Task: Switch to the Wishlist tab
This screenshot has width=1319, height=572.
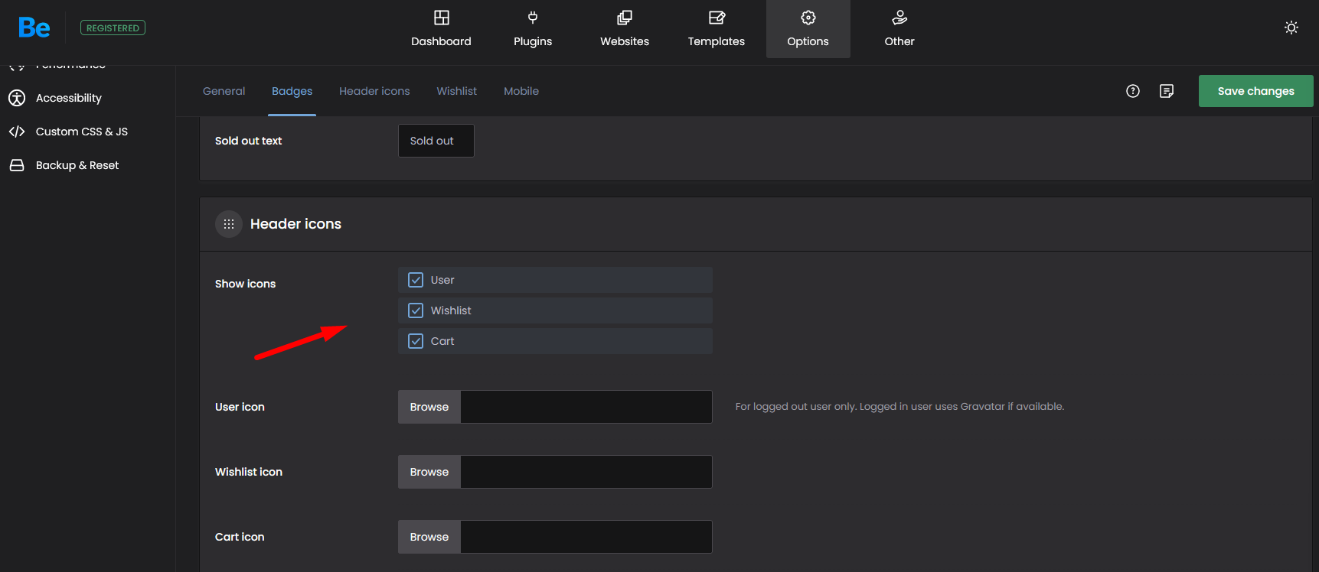Action: [456, 91]
